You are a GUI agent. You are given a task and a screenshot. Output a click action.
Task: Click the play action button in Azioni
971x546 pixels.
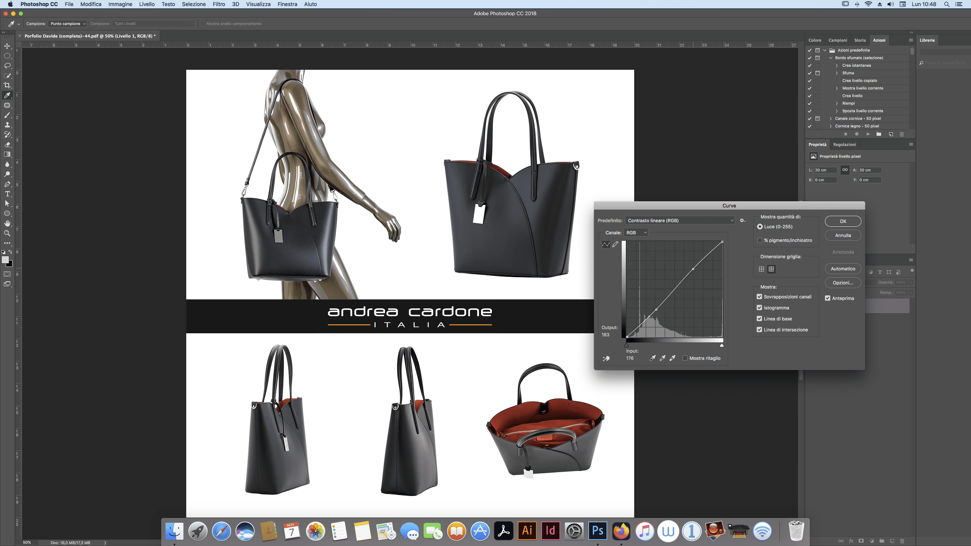tap(868, 134)
